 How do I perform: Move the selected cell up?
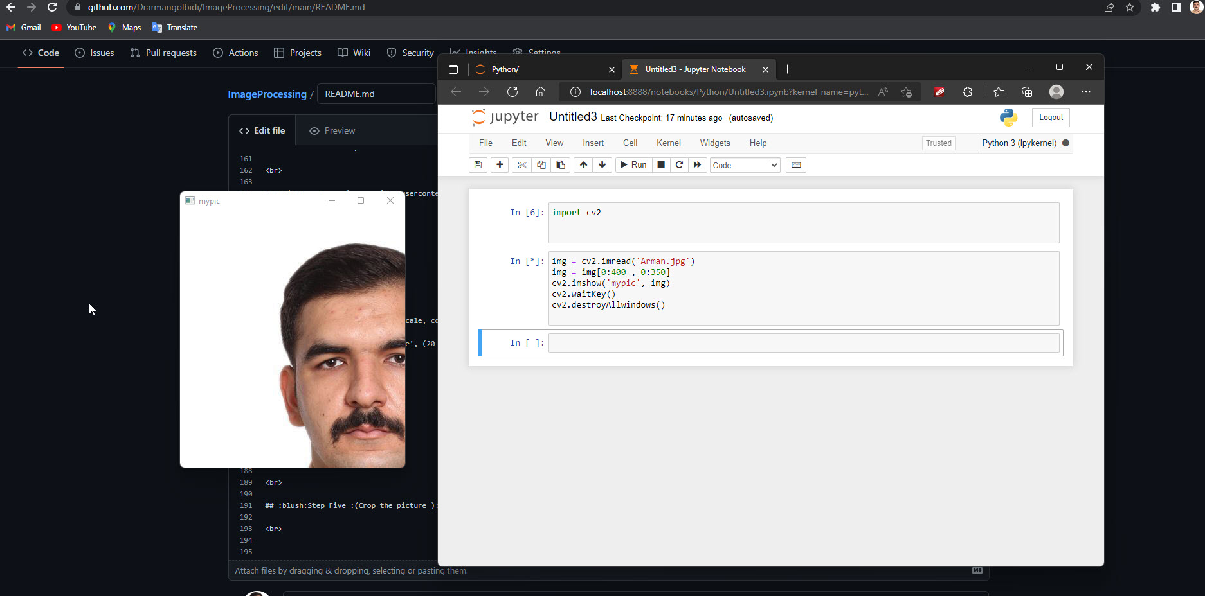click(583, 165)
